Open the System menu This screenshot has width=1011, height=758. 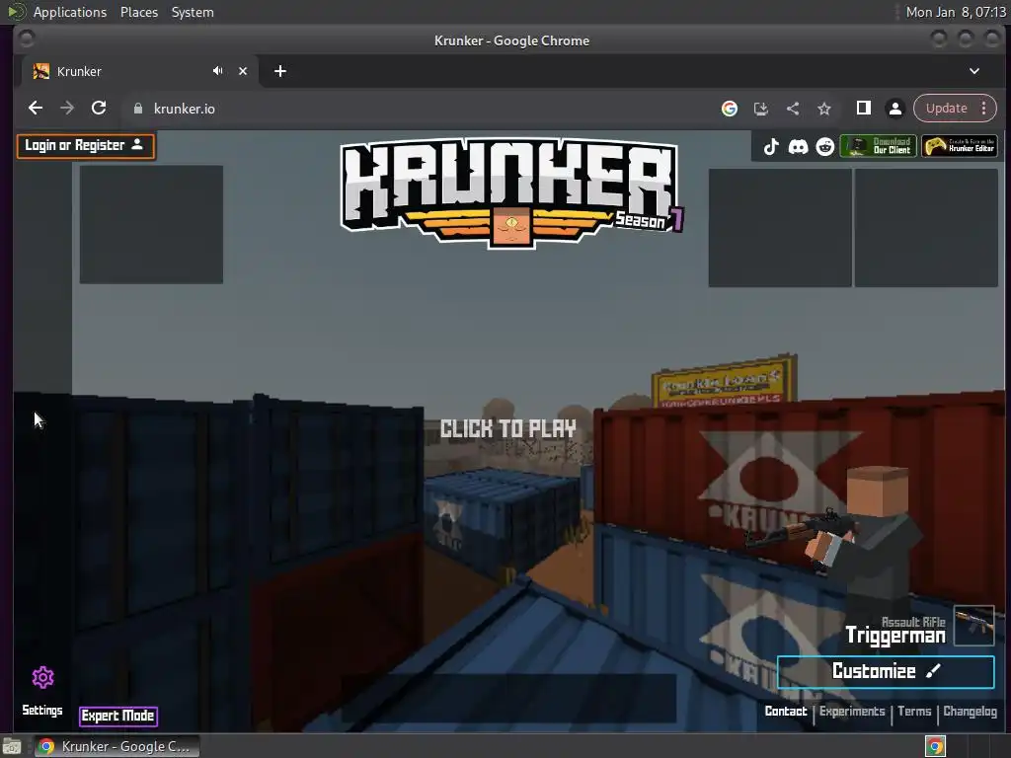pyautogui.click(x=193, y=12)
